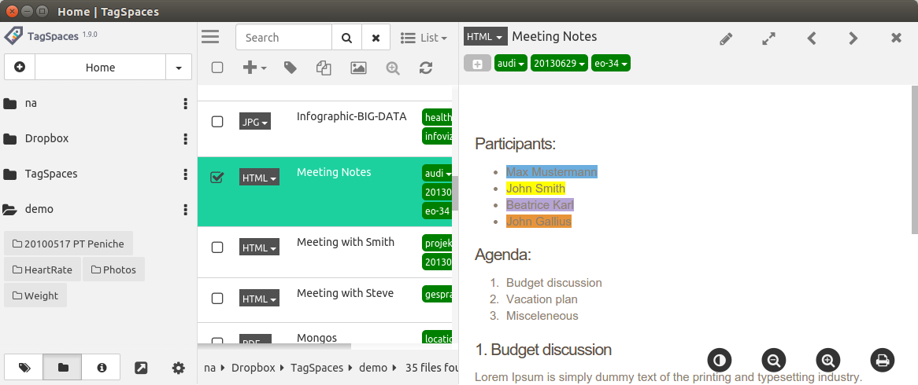
Task: Open the List view dropdown
Action: coord(424,38)
